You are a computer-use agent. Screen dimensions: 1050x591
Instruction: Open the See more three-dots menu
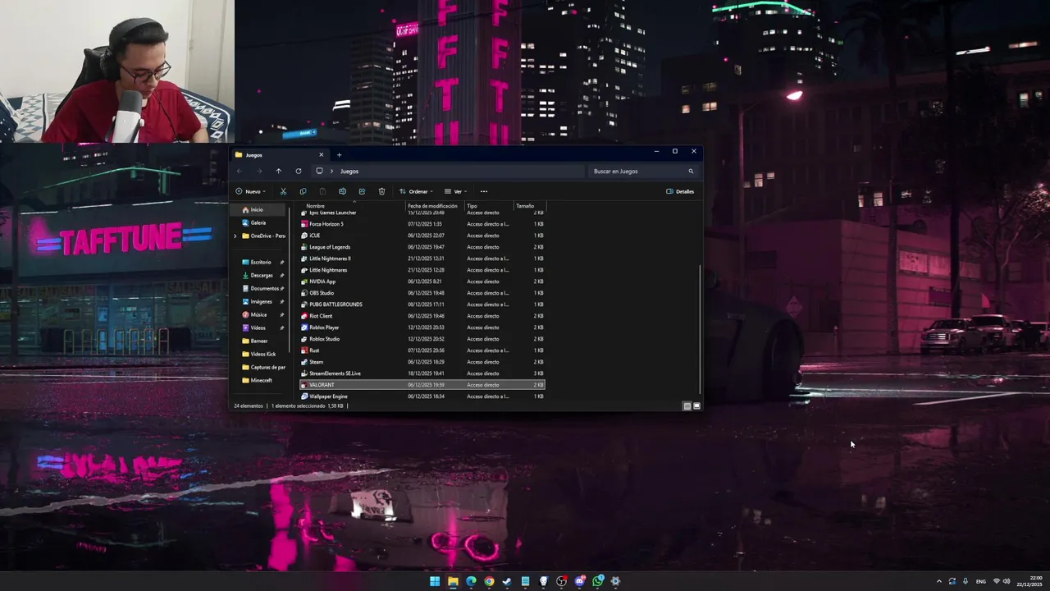[x=484, y=191]
